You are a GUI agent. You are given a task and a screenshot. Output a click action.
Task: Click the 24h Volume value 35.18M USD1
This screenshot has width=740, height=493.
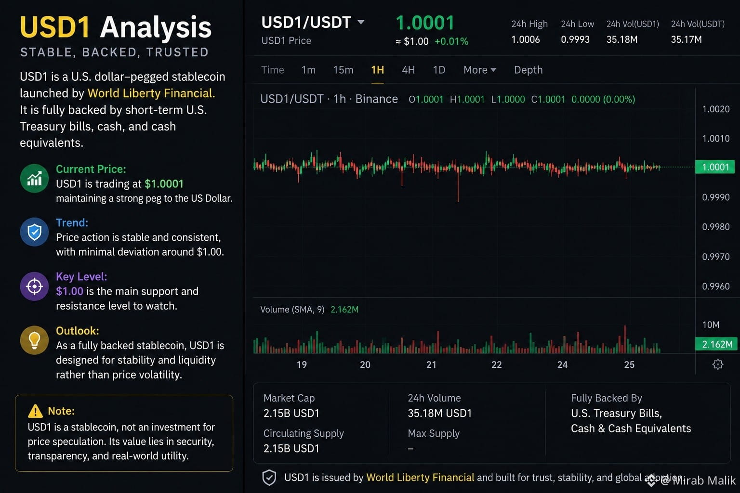coord(440,413)
